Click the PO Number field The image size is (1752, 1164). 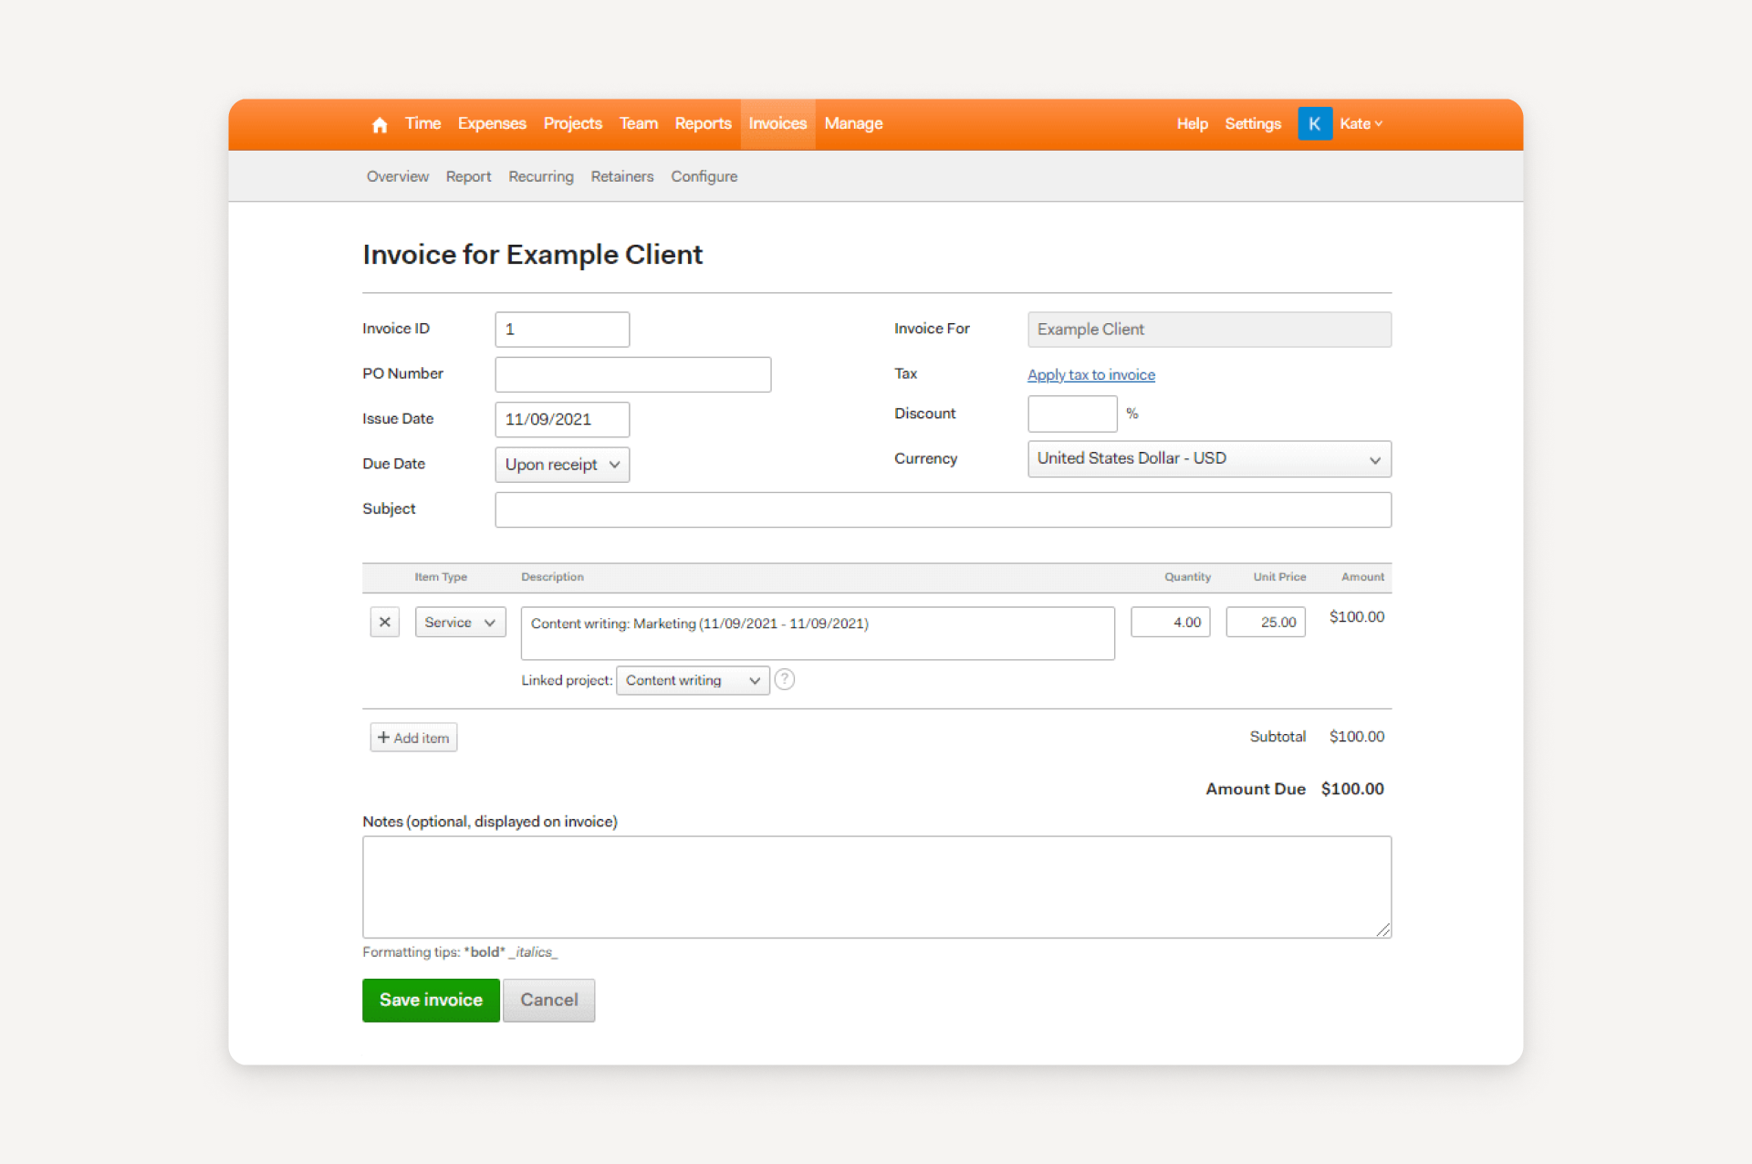pos(632,373)
